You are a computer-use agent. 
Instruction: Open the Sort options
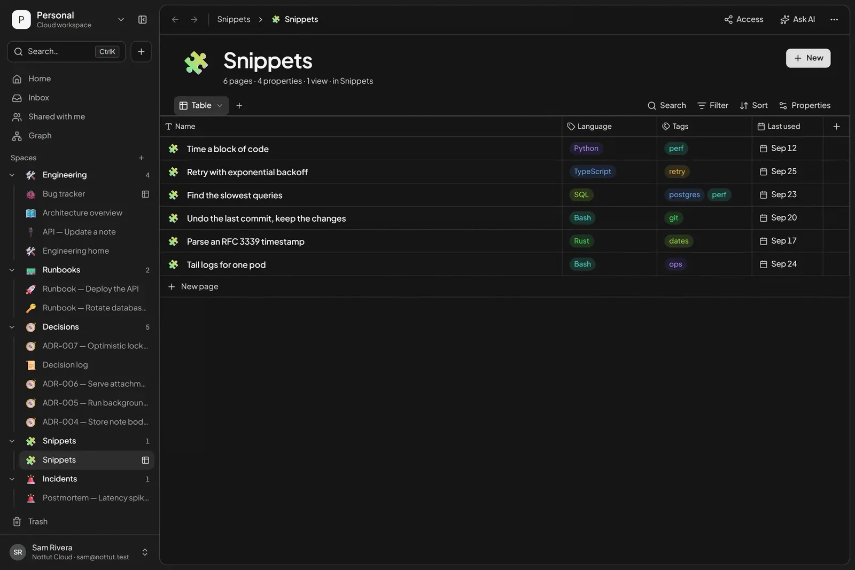point(753,106)
